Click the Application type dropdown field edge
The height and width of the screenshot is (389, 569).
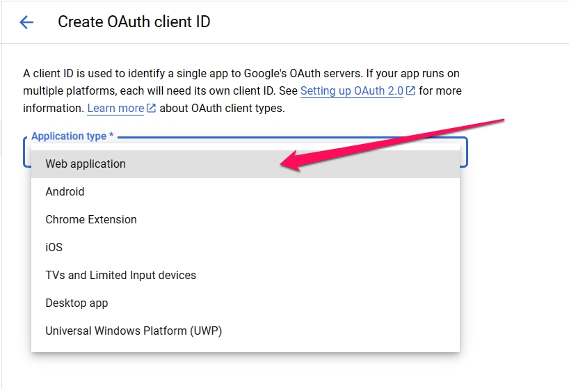pyautogui.click(x=464, y=152)
